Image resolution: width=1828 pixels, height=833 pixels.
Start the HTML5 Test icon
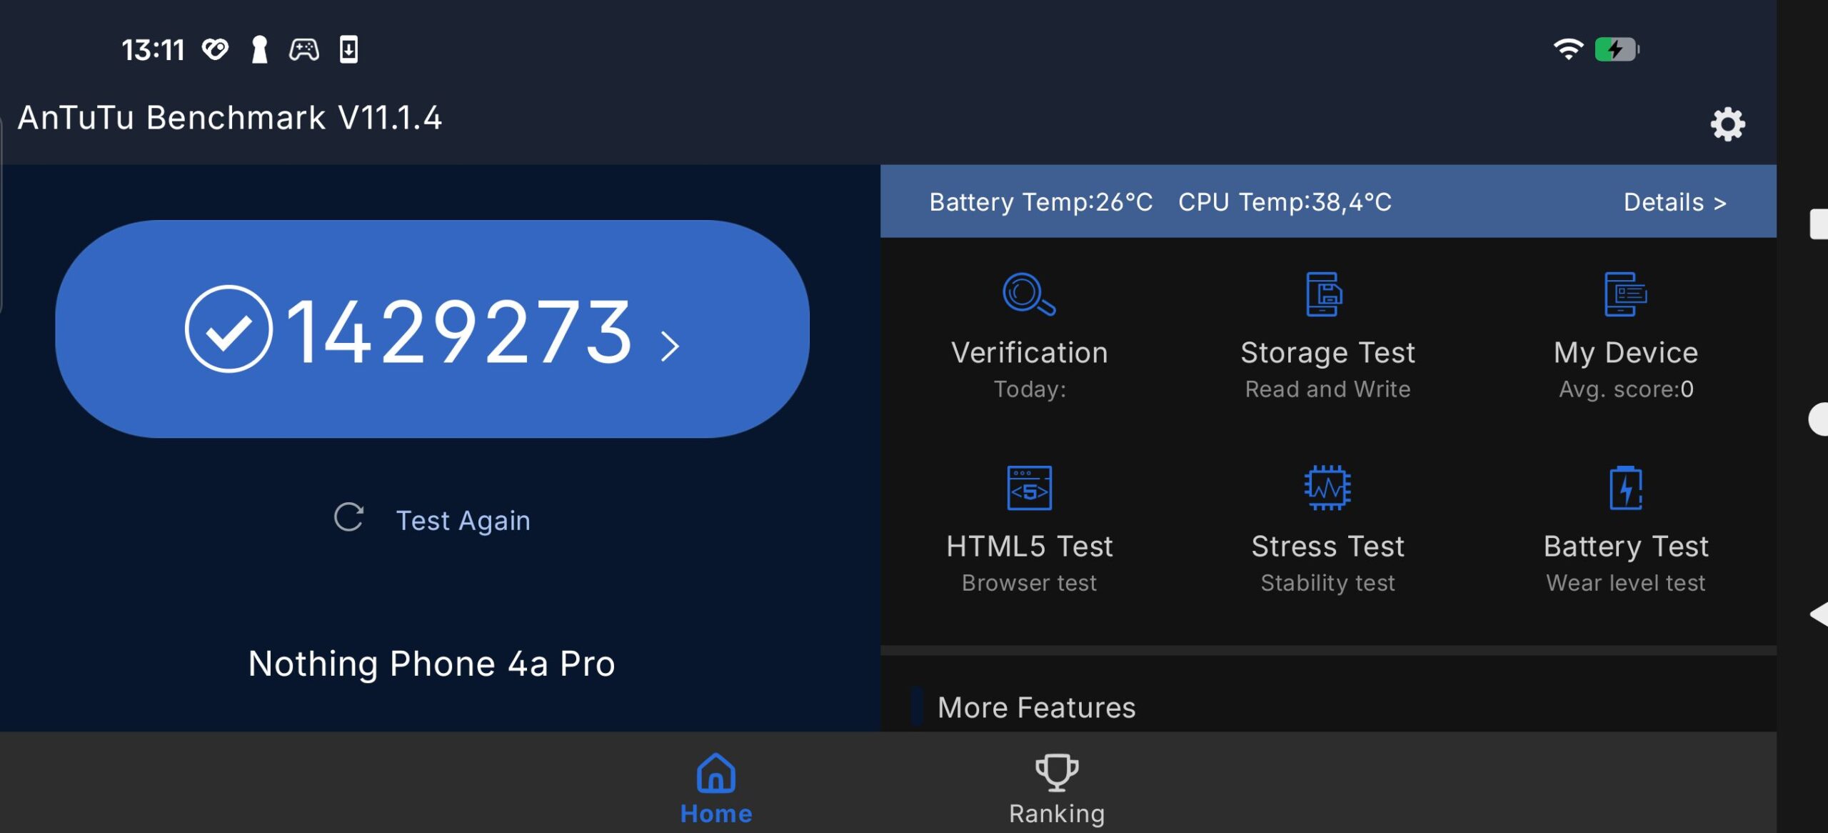[x=1029, y=488]
